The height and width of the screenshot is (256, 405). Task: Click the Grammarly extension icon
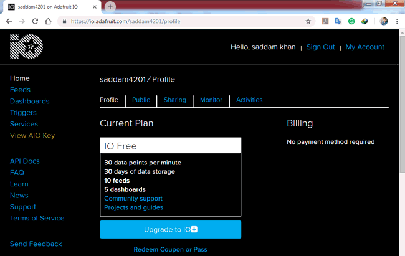(351, 21)
